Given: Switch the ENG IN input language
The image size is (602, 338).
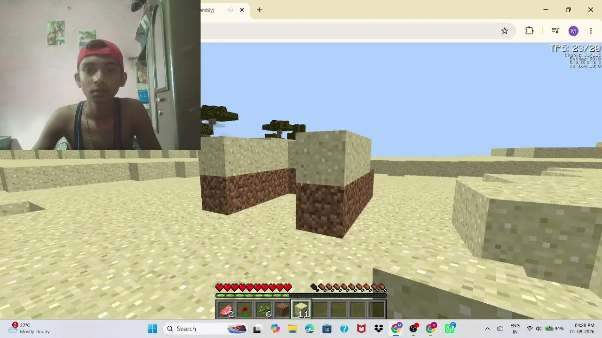Looking at the screenshot, I should (x=515, y=329).
